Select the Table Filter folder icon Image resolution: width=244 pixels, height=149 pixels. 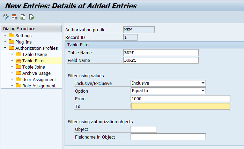click(19, 61)
